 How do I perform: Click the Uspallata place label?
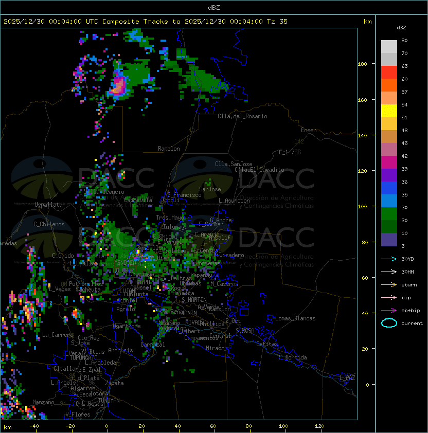coord(49,205)
